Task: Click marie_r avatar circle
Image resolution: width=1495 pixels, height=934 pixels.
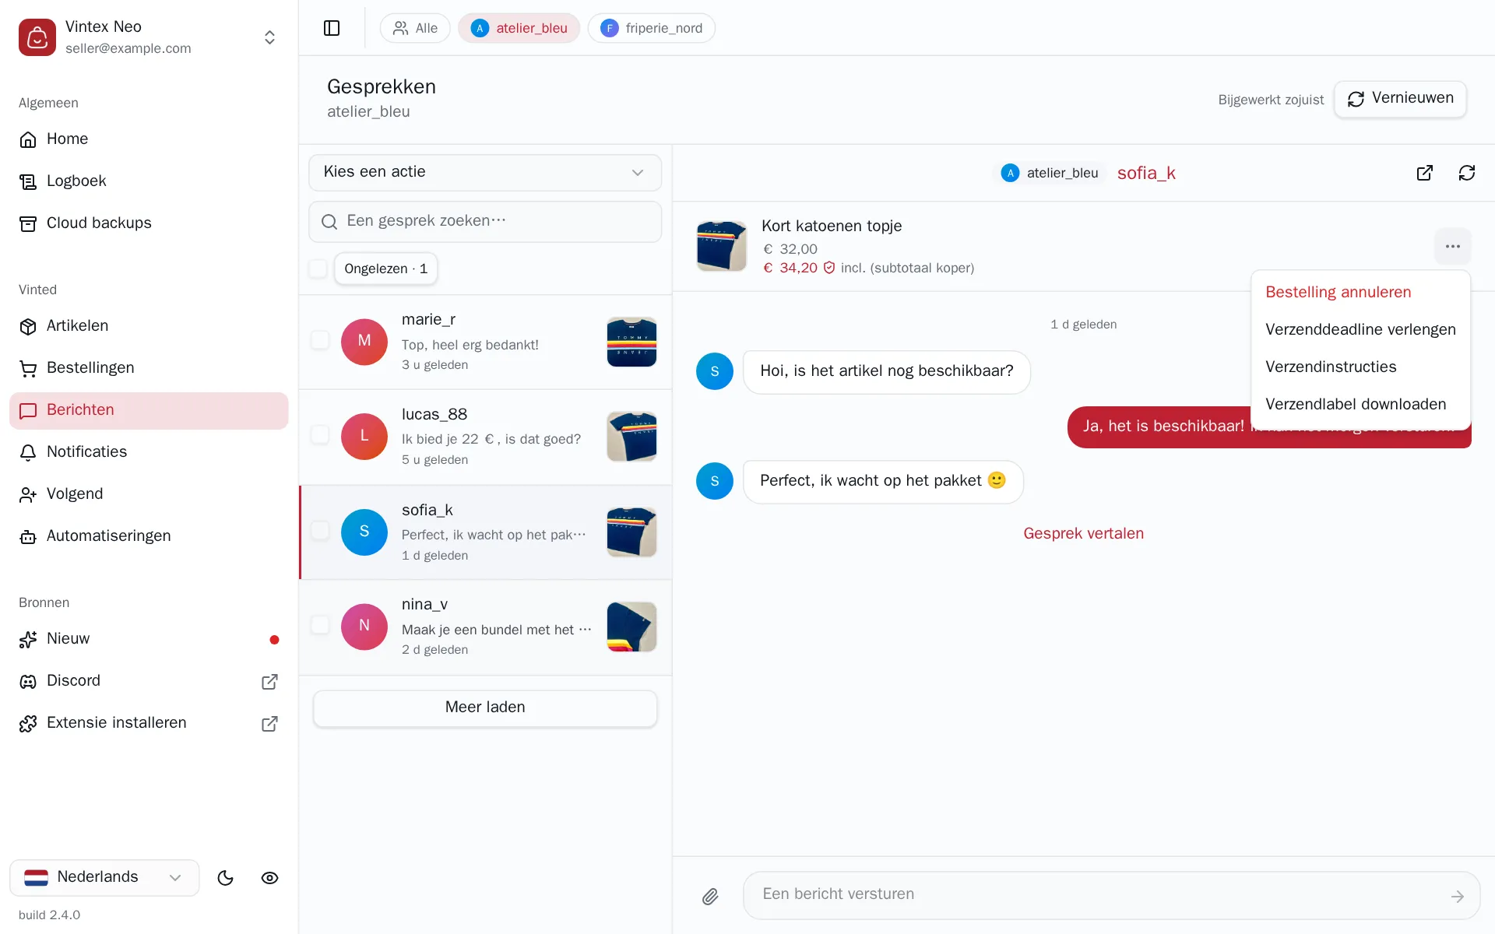Action: coord(364,342)
